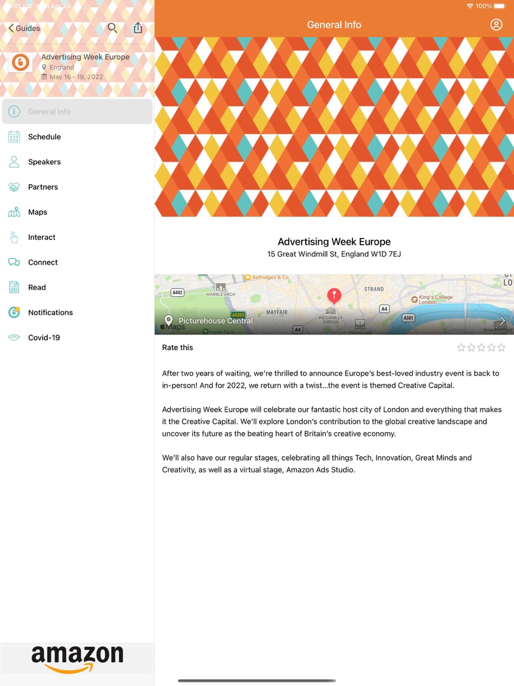
Task: Click the Interact hand-tap icon
Action: pos(14,237)
